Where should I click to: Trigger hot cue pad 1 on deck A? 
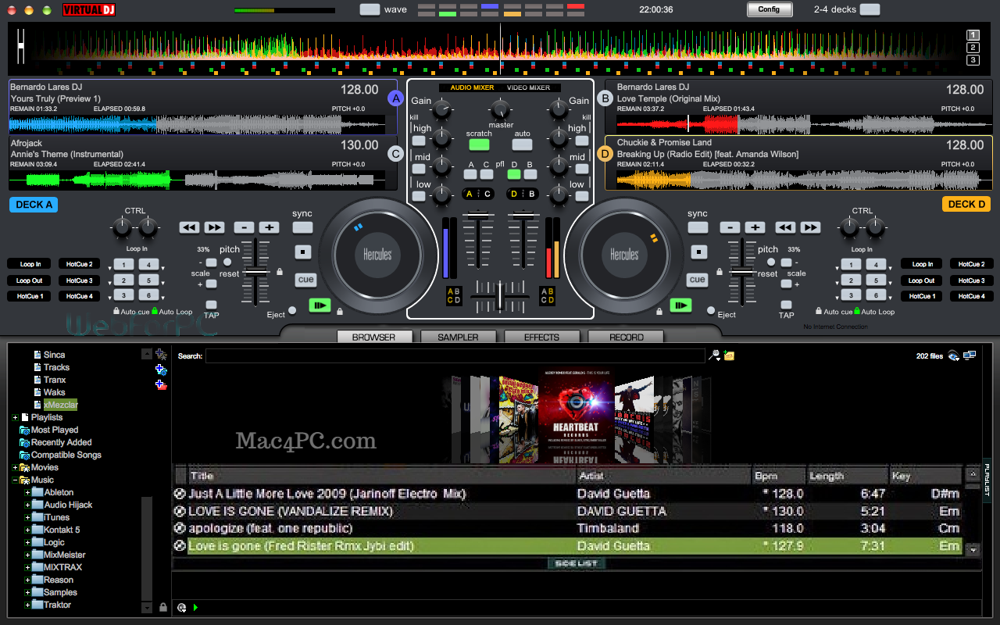pyautogui.click(x=123, y=264)
